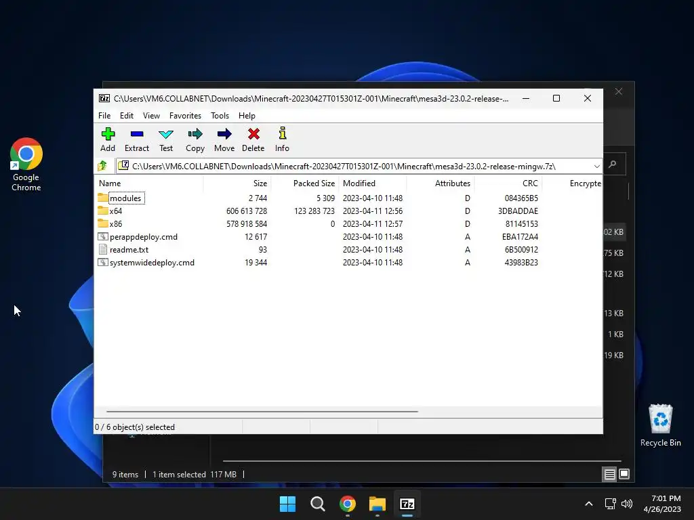Click systemwidedeploy.cmd file name
The width and height of the screenshot is (694, 520).
pos(152,263)
